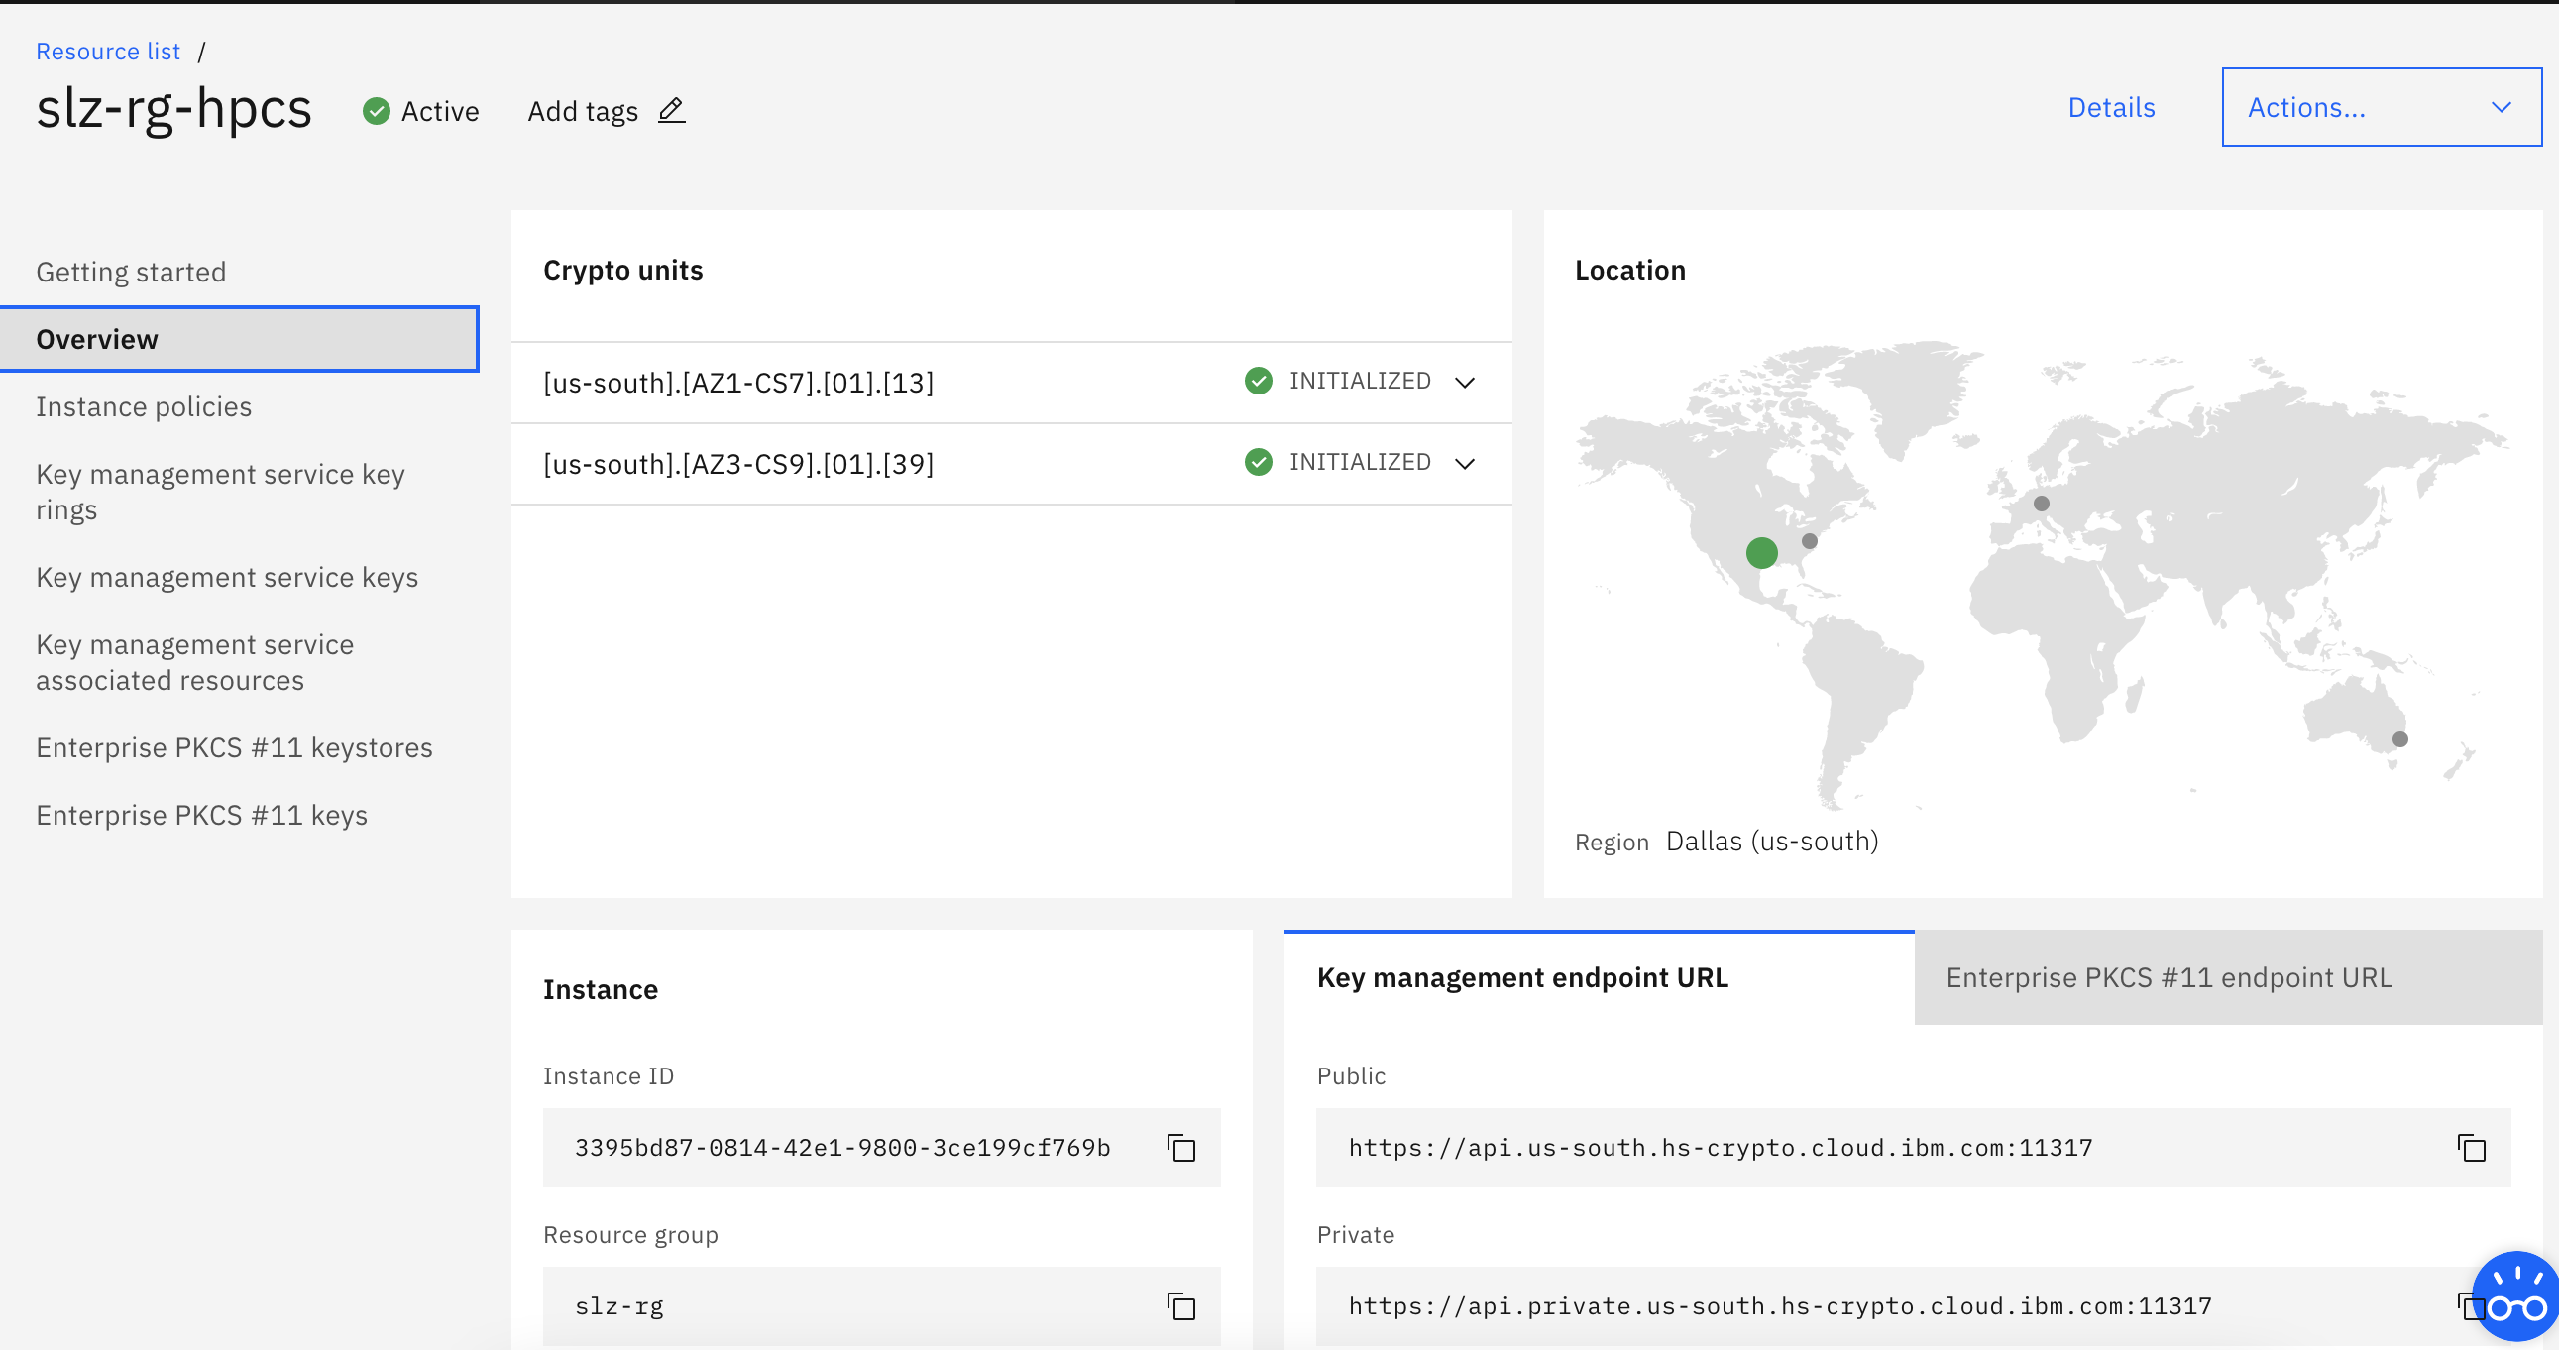Screen dimensions: 2559x1350
Task: Open the Actions dropdown menu
Action: (x=2381, y=107)
